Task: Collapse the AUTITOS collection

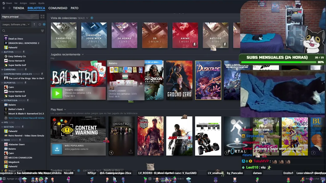Action: tap(2, 52)
